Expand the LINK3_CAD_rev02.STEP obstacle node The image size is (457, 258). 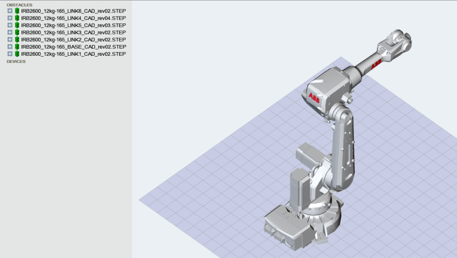click(x=10, y=32)
